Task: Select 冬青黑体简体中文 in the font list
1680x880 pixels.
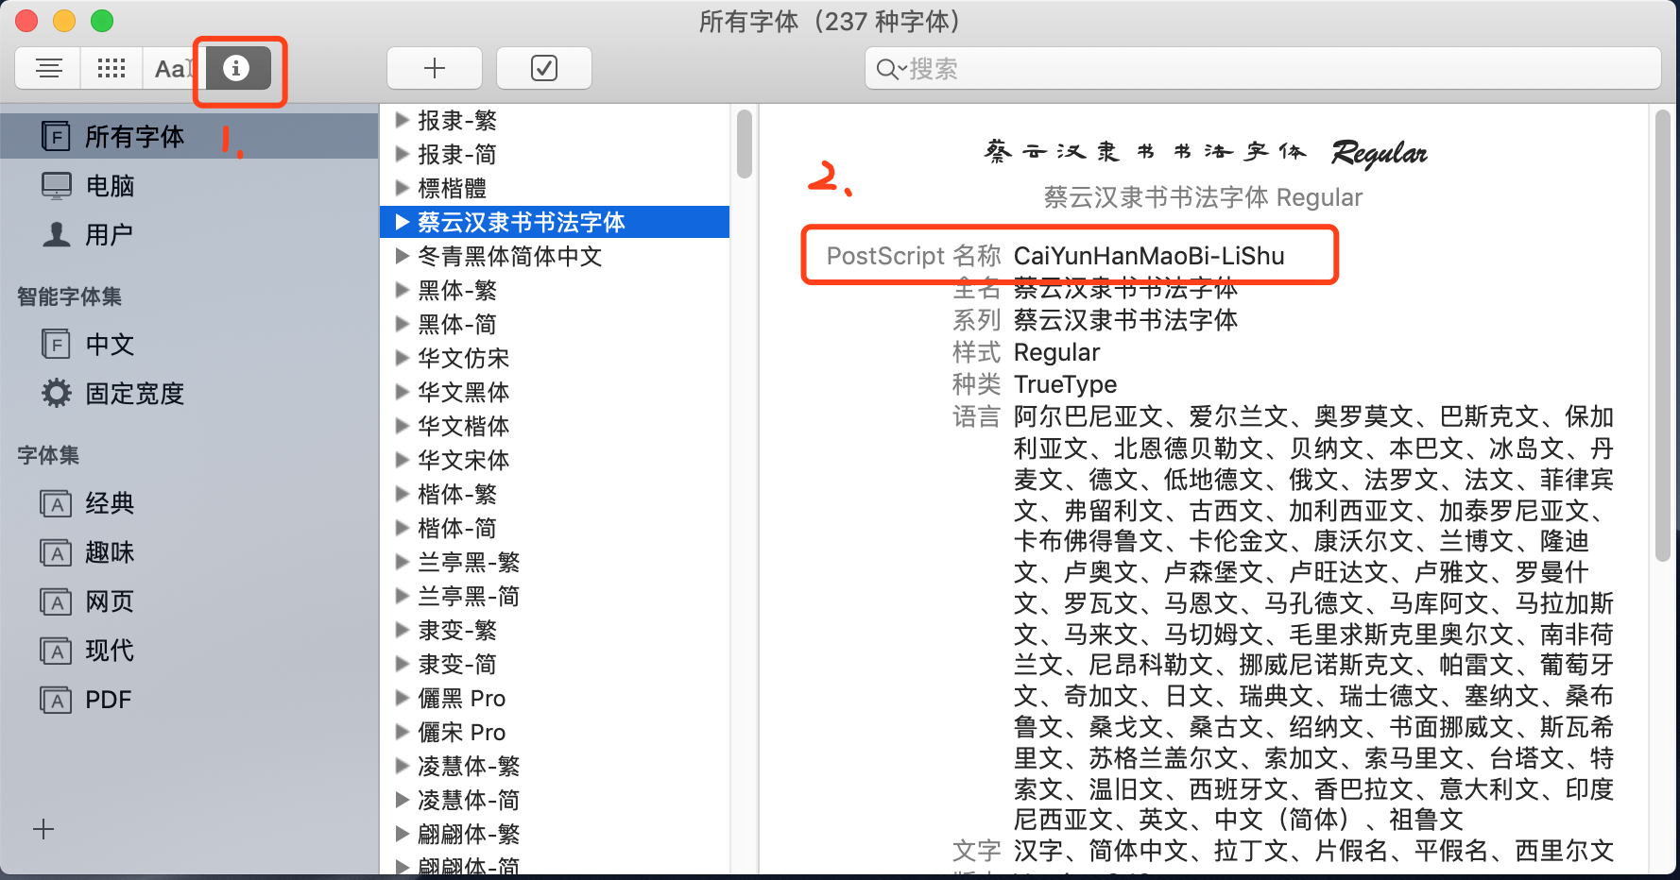Action: (x=510, y=256)
